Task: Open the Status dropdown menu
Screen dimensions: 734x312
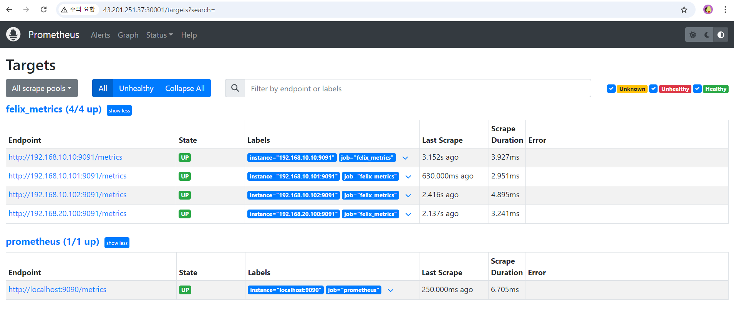Action: (x=159, y=35)
